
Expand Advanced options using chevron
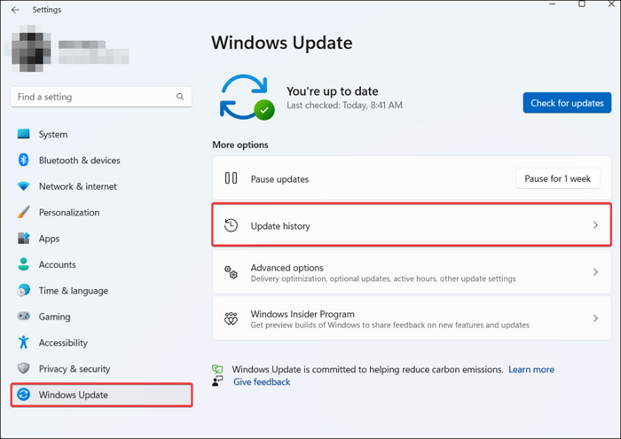click(x=595, y=272)
